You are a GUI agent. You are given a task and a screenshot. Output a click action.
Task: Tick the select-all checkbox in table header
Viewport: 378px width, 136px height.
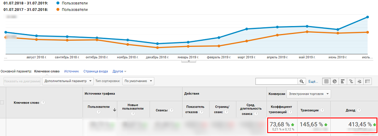[x=2, y=102]
